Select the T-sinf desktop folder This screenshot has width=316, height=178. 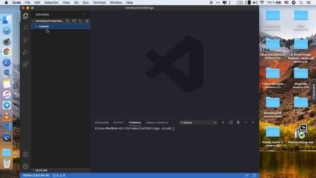click(x=301, y=105)
